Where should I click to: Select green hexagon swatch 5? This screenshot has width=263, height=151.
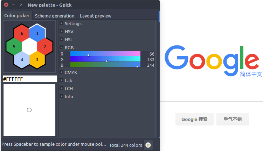click(14, 46)
